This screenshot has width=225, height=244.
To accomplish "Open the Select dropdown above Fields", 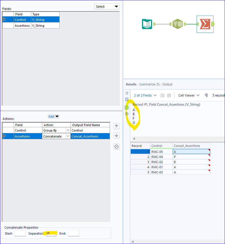I will point(107,7).
